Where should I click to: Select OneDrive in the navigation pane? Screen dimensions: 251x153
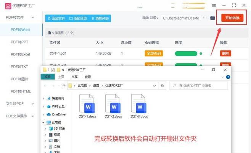pyautogui.click(x=59, y=114)
